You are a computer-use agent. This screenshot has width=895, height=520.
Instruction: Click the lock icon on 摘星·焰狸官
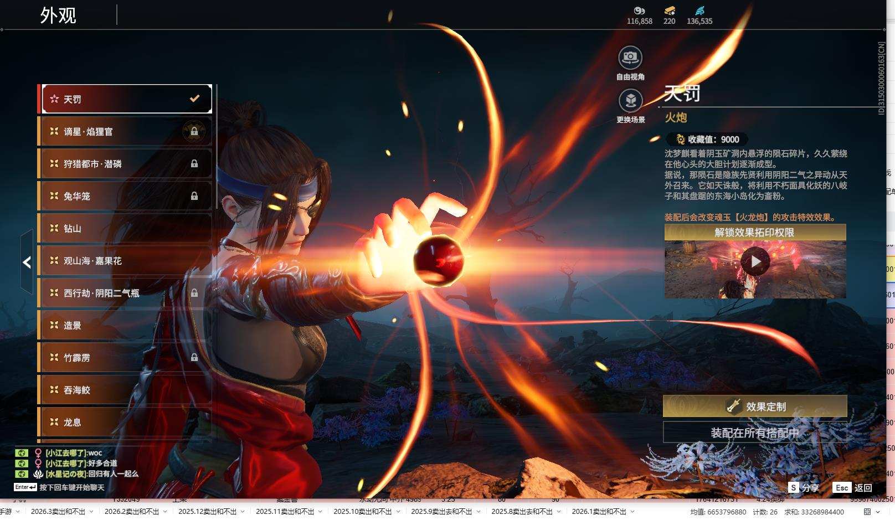click(194, 131)
